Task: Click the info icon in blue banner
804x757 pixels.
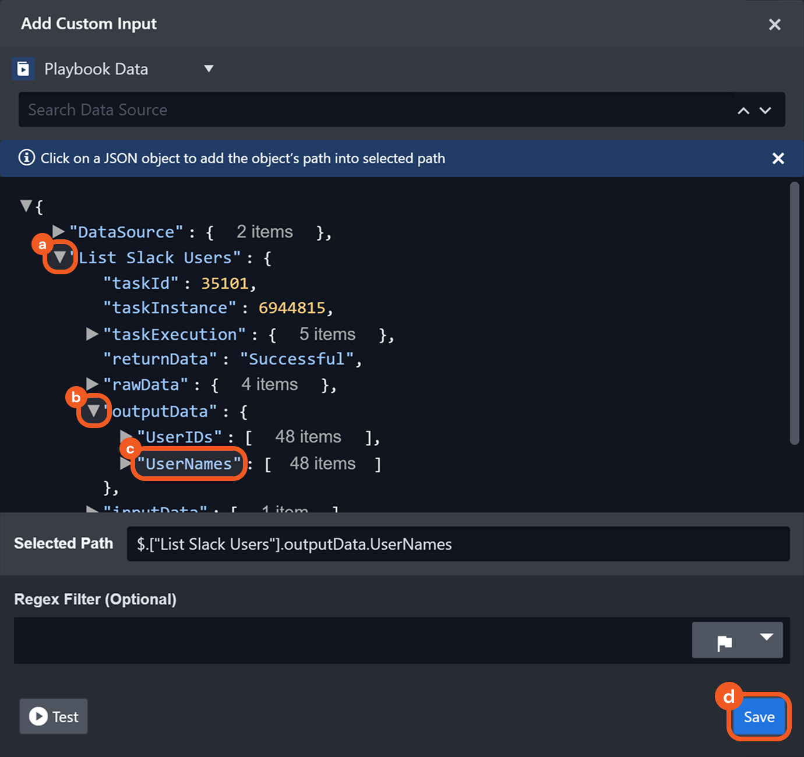Action: 26,158
